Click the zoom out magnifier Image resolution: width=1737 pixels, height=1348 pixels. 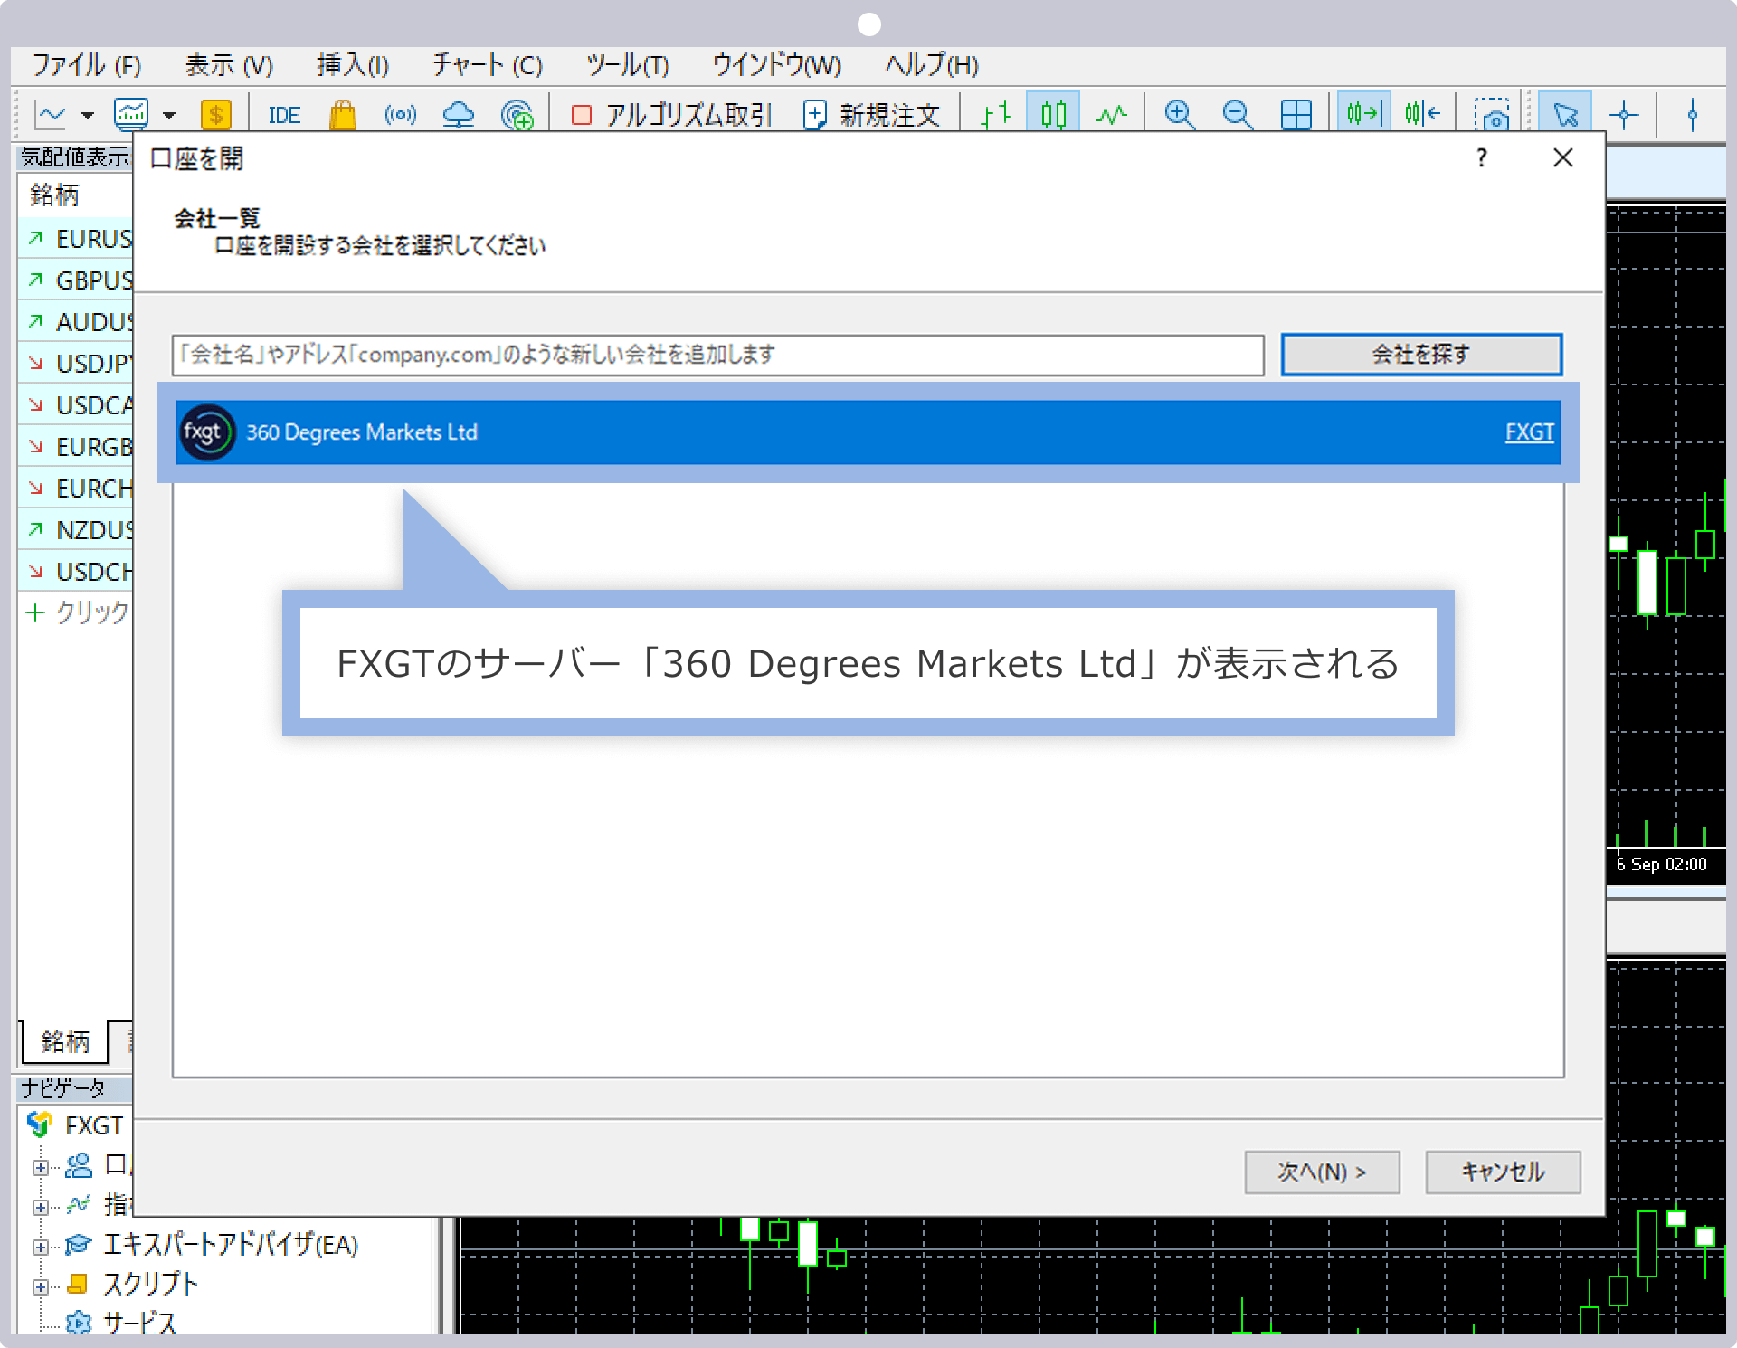1238,115
